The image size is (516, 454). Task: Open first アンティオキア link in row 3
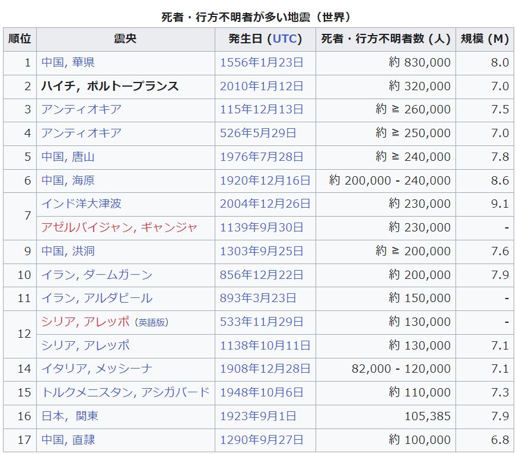coord(81,109)
